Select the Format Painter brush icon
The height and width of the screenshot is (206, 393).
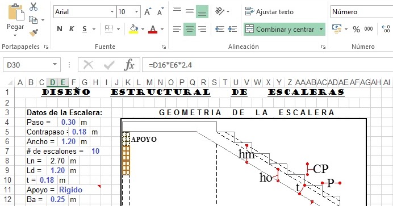34,33
